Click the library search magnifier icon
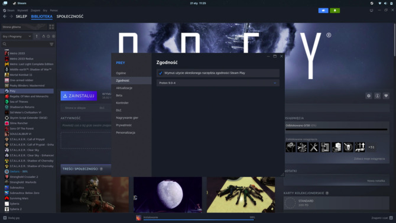Viewport: 396px width, 223px height. coord(5,44)
